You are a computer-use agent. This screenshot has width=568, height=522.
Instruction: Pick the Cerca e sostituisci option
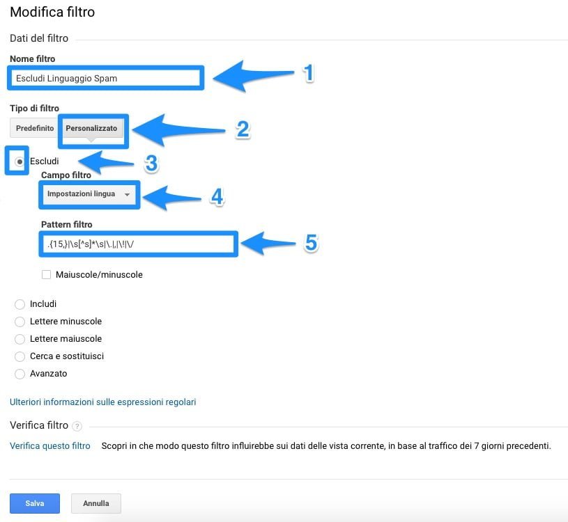point(20,356)
